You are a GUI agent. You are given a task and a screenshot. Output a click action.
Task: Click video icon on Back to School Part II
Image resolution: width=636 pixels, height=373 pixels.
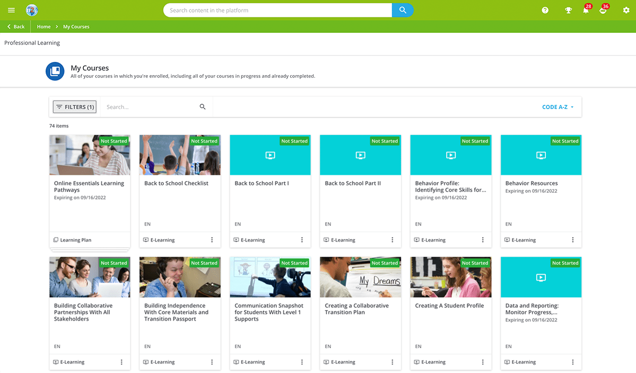[361, 156]
